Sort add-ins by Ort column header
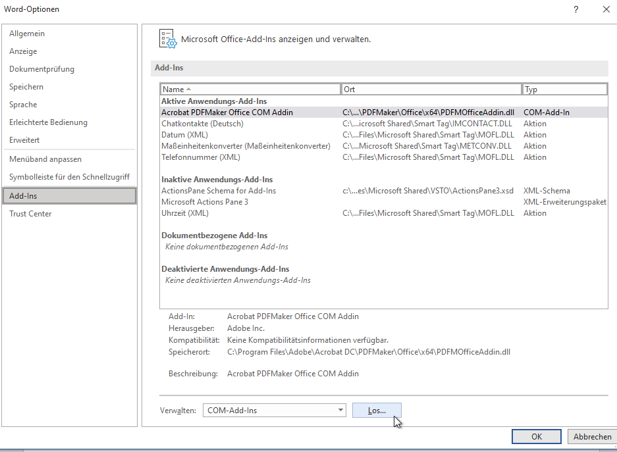 (x=431, y=89)
